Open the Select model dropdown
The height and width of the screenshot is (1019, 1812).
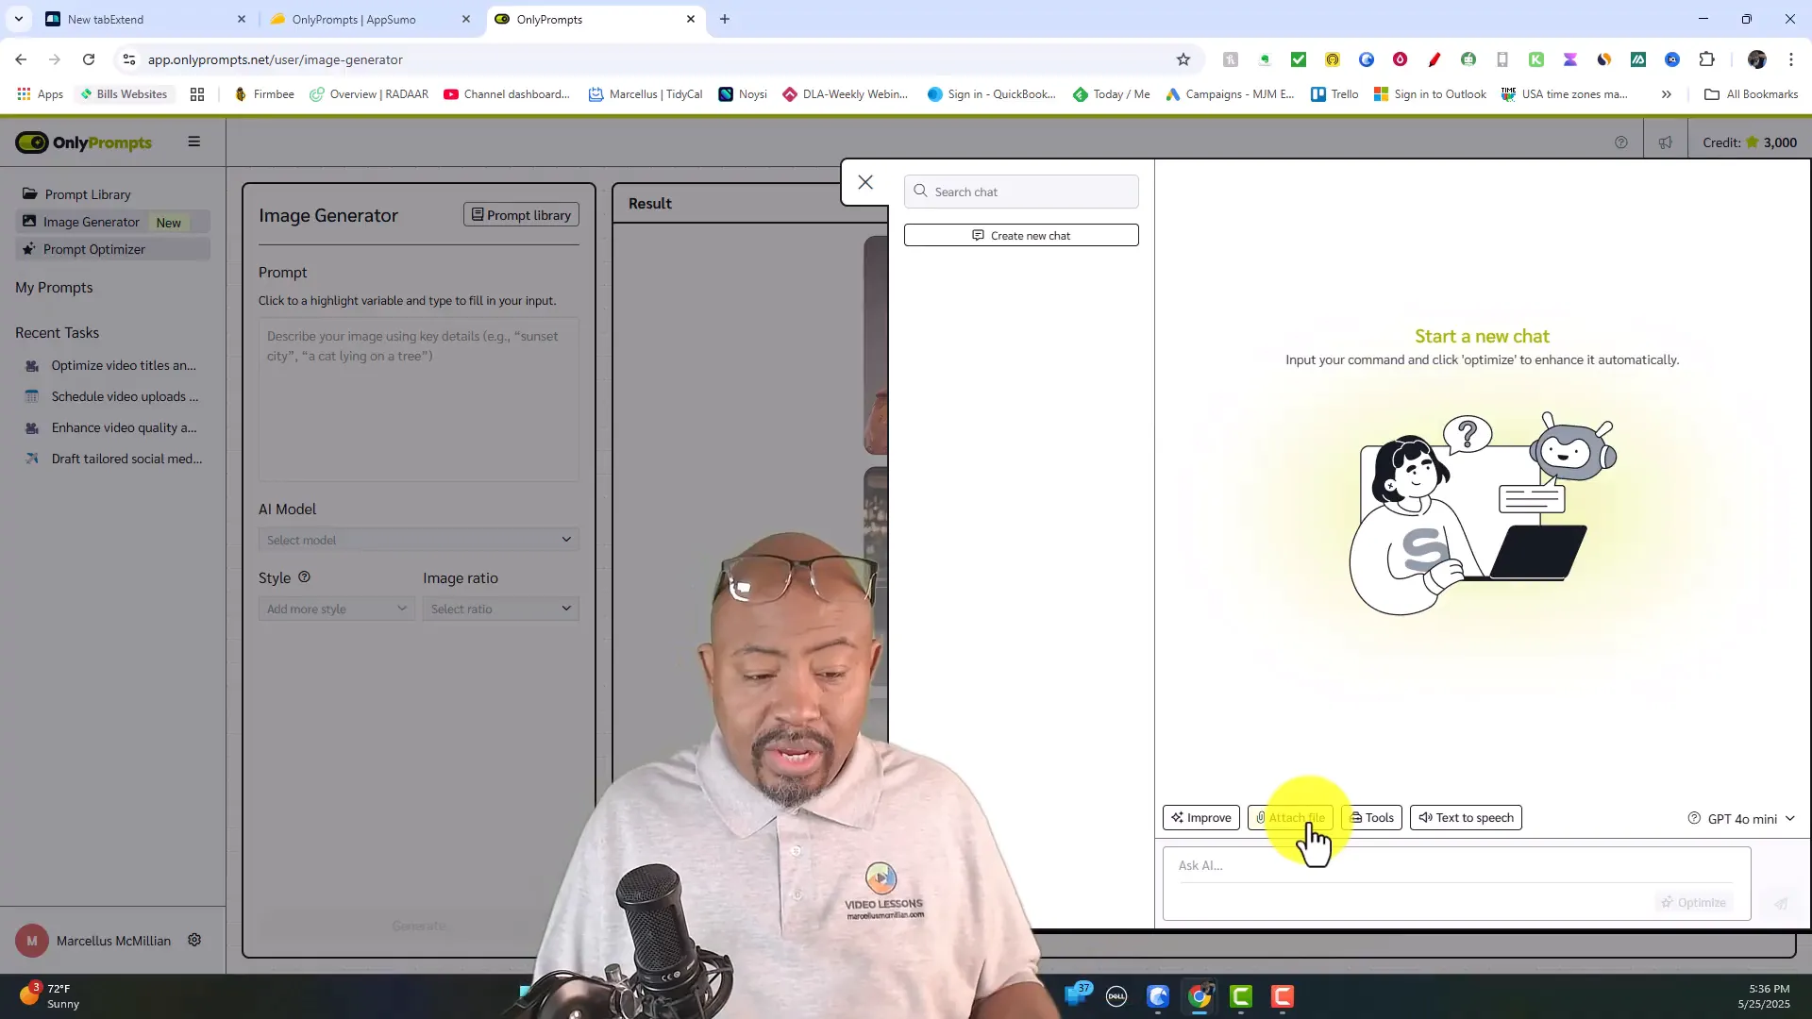[x=418, y=540]
